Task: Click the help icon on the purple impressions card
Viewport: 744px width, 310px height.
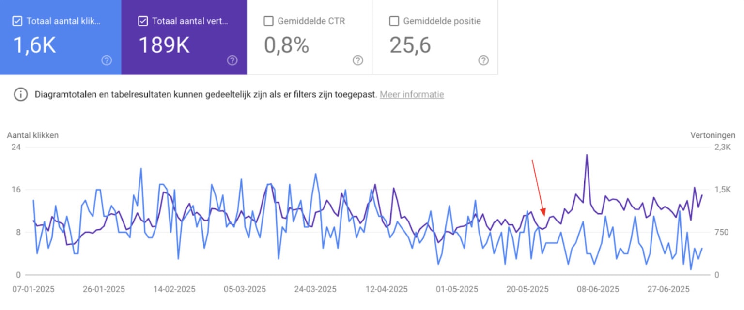Action: click(x=232, y=60)
